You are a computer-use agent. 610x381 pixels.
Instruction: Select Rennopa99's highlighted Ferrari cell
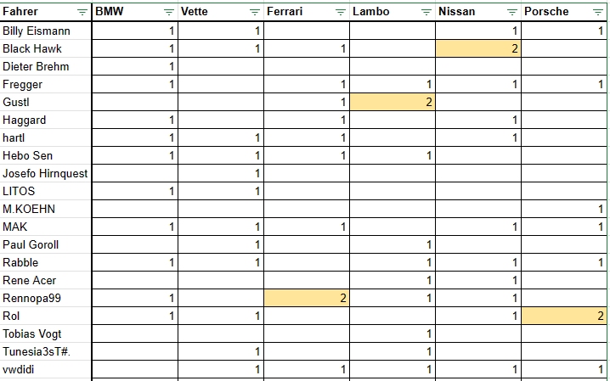click(306, 298)
